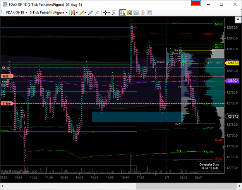Click the teal shaded rectangle zone
The width and height of the screenshot is (242, 190).
[x=137, y=117]
